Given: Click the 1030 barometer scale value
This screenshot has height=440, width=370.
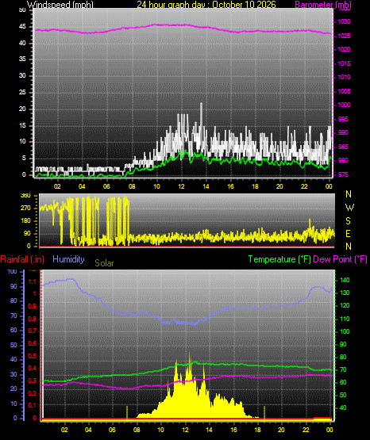Looking at the screenshot, I should 344,21.
